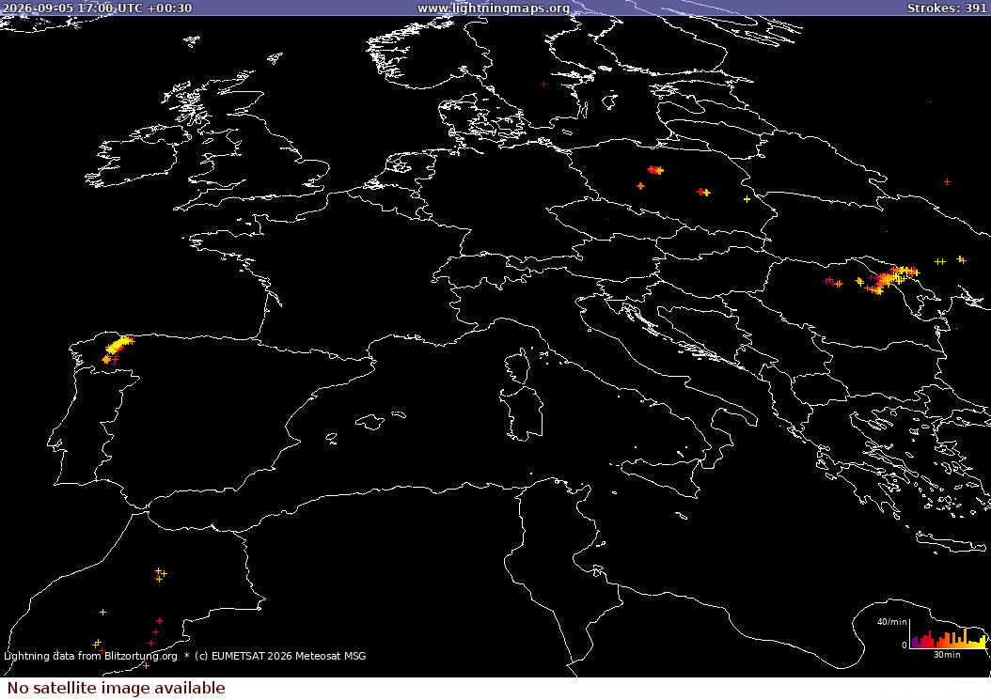The width and height of the screenshot is (991, 700).
Task: Click the 40/min axis label
Action: (891, 622)
